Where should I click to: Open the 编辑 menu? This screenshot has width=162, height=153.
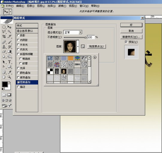click(20, 6)
